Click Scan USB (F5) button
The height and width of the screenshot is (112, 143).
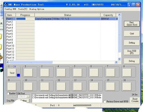click(132, 52)
